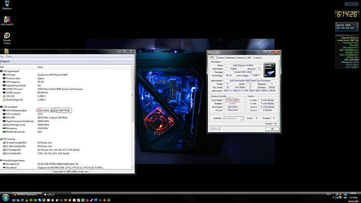The height and width of the screenshot is (203, 361).
Task: Launch Firefox from the quick launch bar
Action: (66, 200)
